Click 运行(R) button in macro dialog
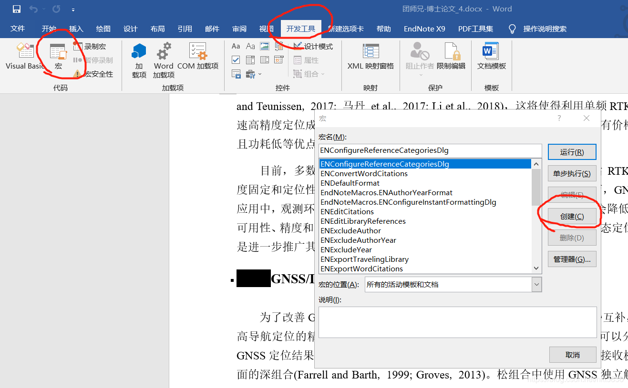The height and width of the screenshot is (388, 628). 572,152
